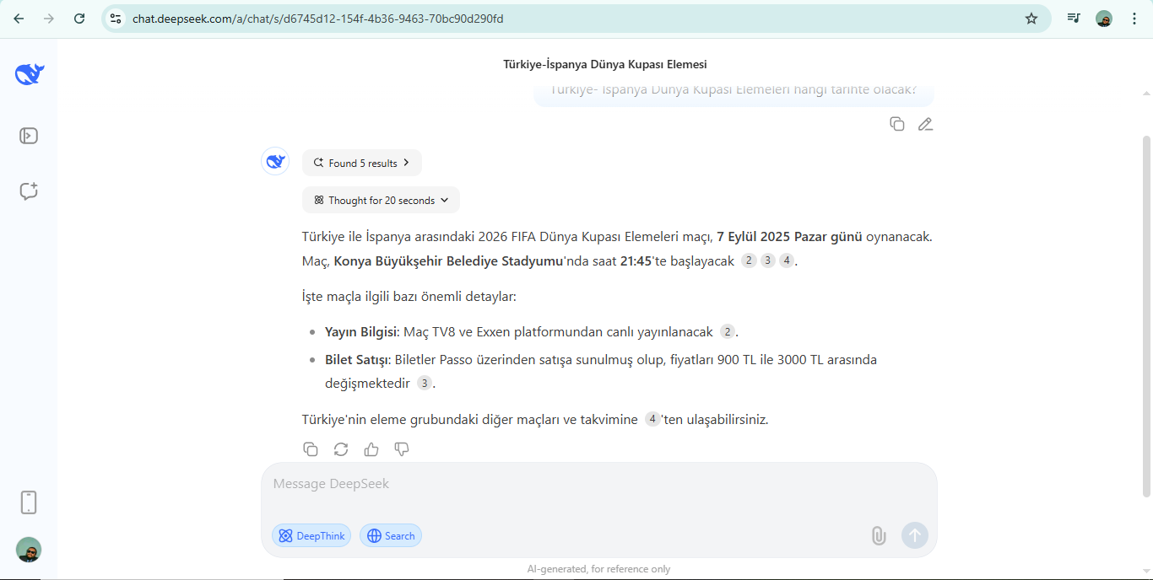Viewport: 1153px width, 580px height.
Task: Copy the assistant's answer
Action: coord(311,449)
